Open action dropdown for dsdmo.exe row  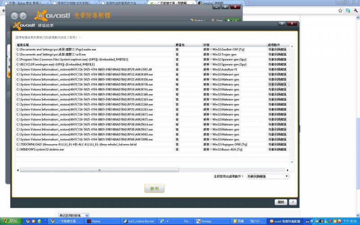278,149
